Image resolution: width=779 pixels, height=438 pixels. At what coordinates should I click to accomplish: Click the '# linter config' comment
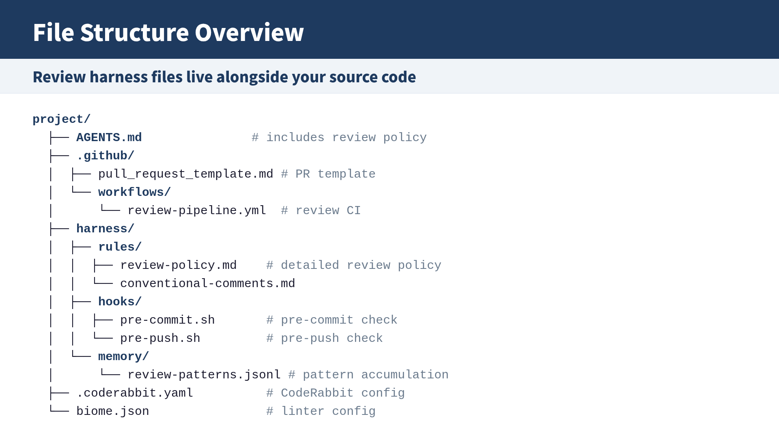(321, 411)
